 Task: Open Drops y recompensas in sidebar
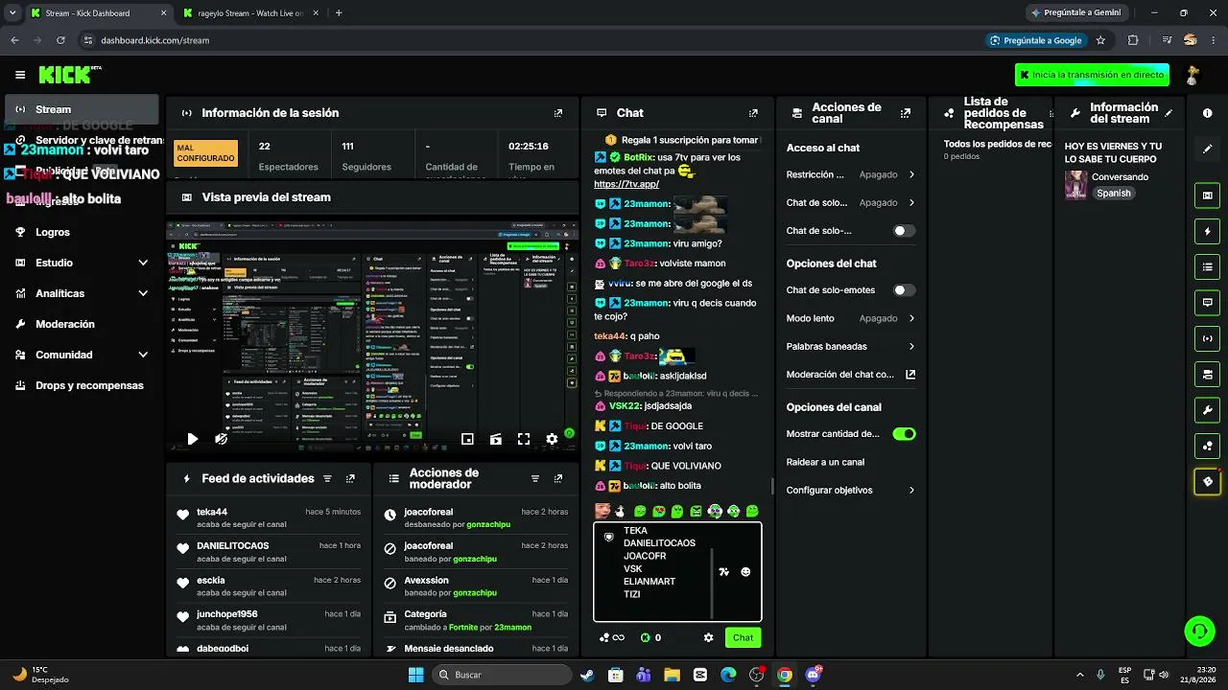pos(82,385)
